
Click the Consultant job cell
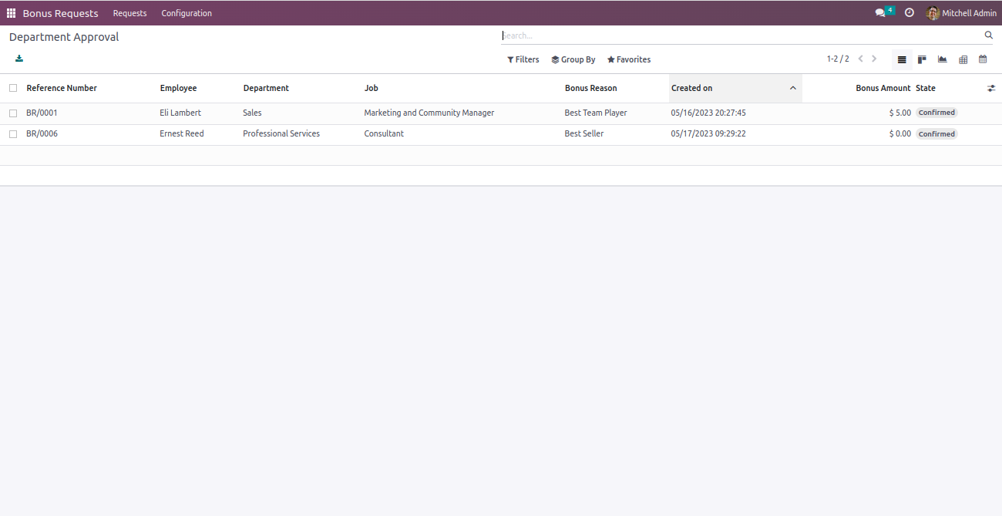pos(384,133)
